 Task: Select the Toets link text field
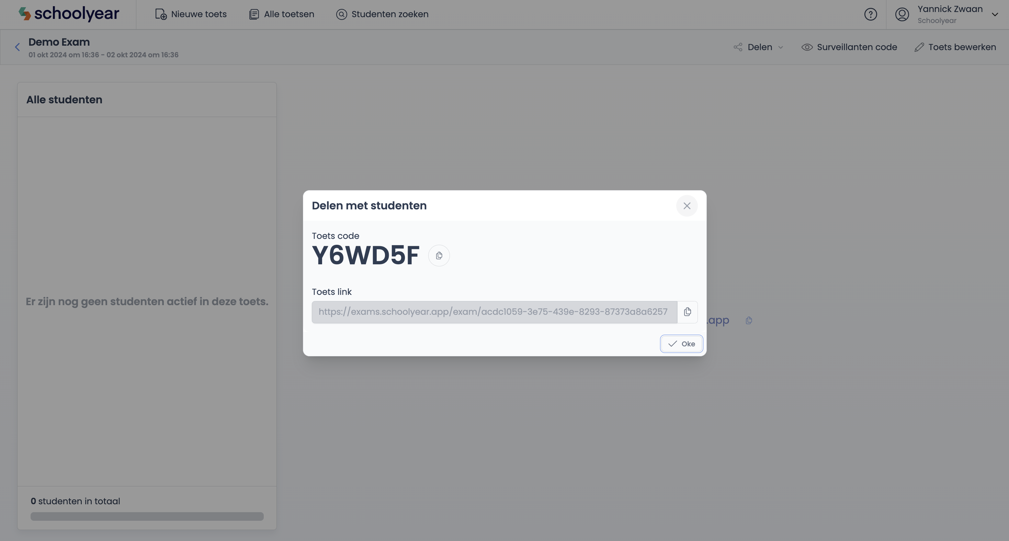coord(494,312)
